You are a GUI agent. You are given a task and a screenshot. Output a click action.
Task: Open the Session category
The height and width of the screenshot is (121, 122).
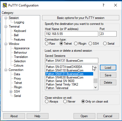[x=14, y=18]
